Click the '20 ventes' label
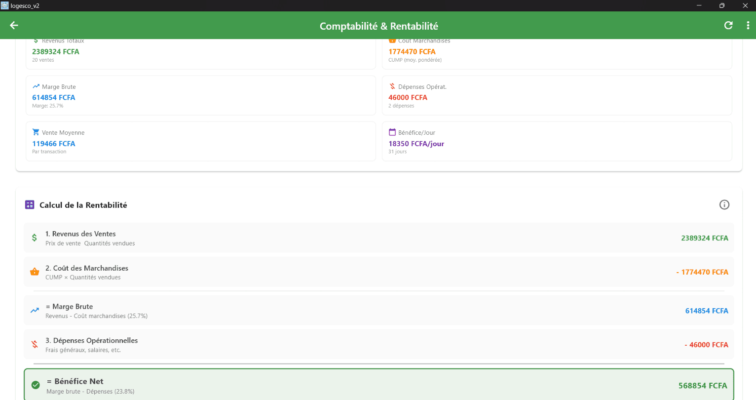 click(x=43, y=60)
